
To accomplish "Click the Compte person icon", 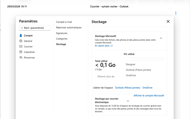I will pos(21,35).
